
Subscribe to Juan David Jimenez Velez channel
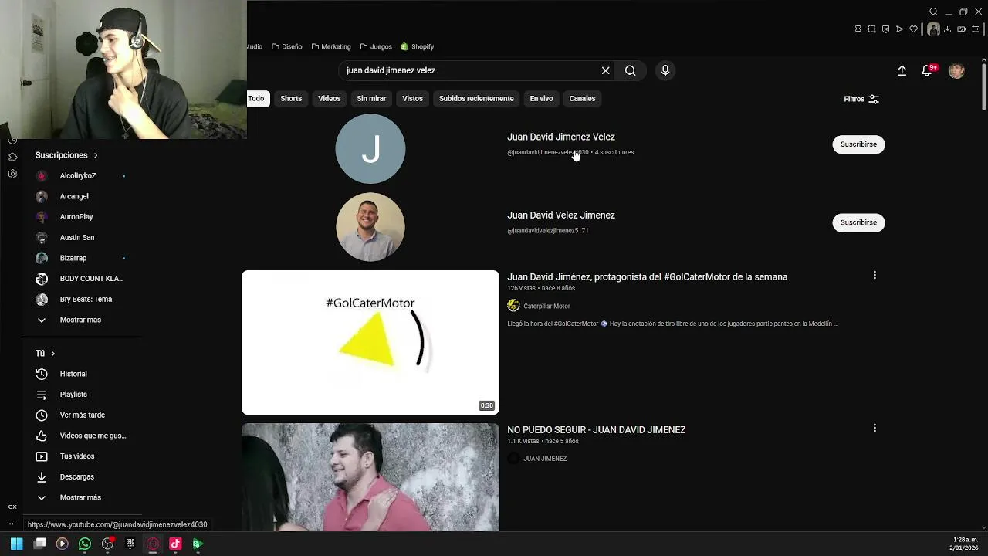858,144
